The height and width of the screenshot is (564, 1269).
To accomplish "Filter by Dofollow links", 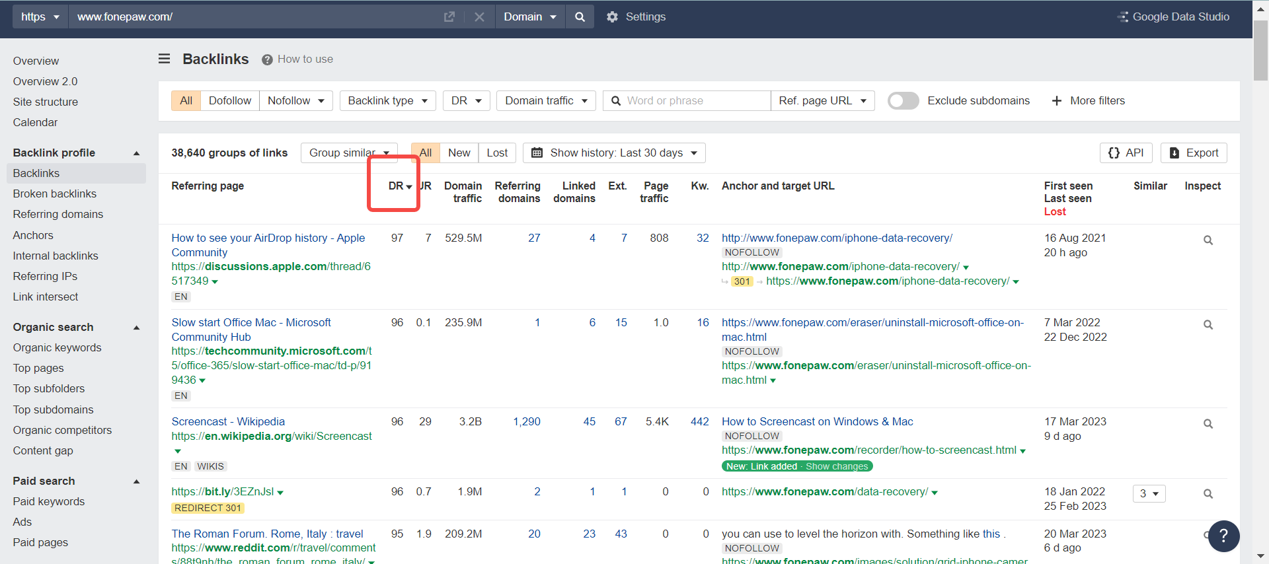I will (230, 100).
